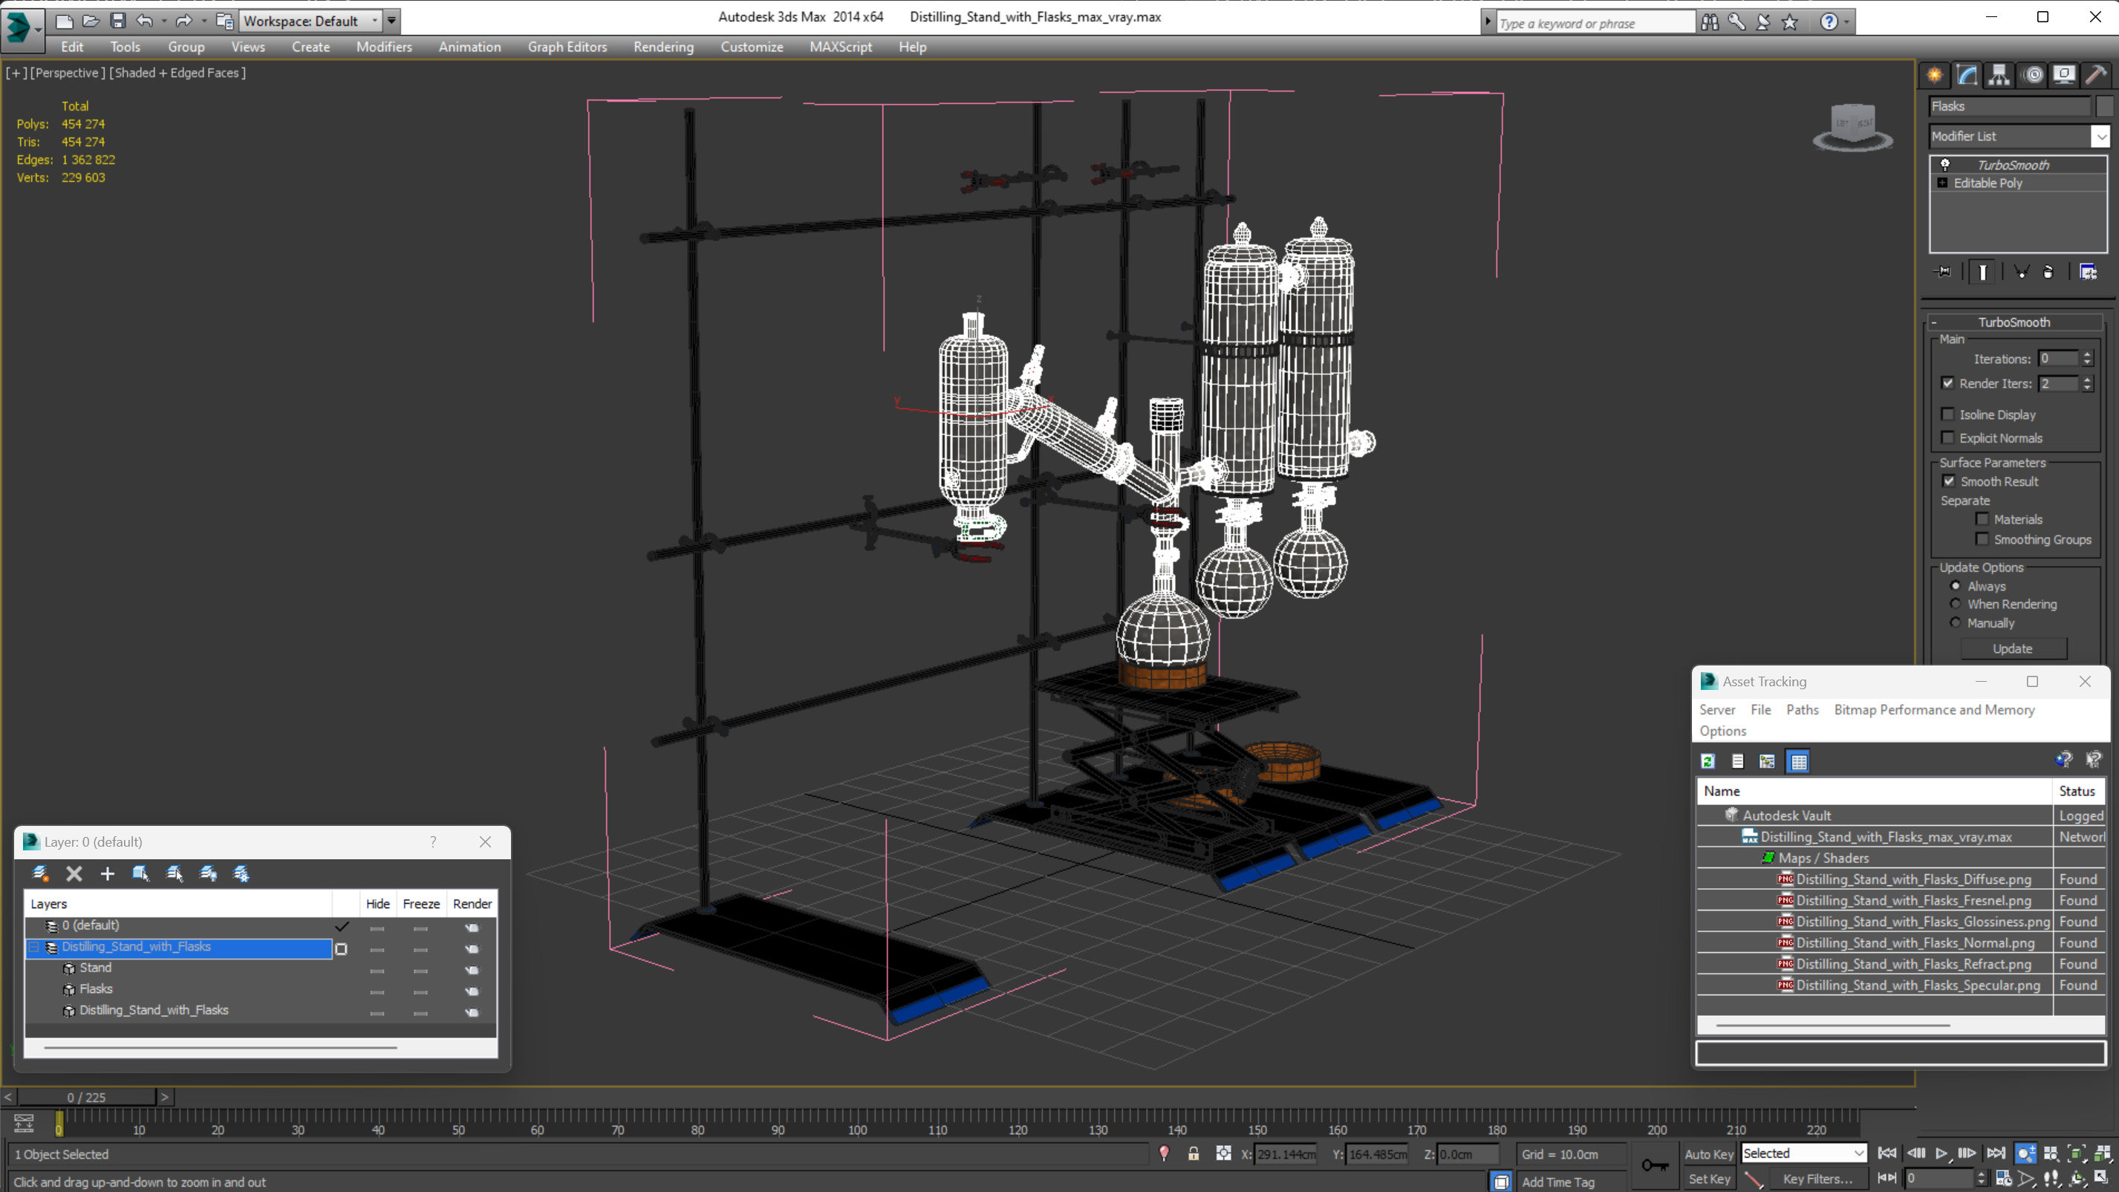This screenshot has height=1192, width=2119.
Task: Switch to the Utilities panel hammer icon
Action: click(2096, 75)
